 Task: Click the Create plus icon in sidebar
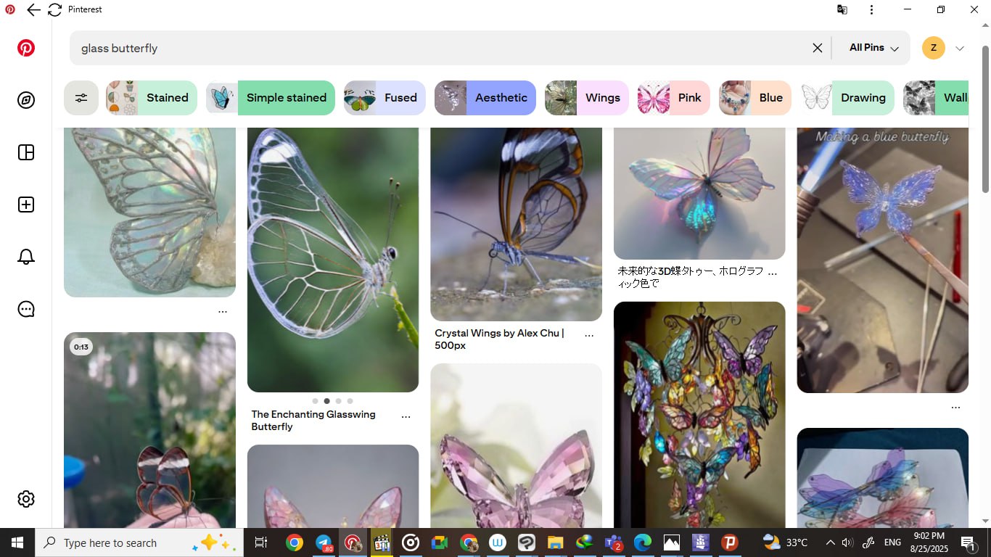[x=26, y=205]
